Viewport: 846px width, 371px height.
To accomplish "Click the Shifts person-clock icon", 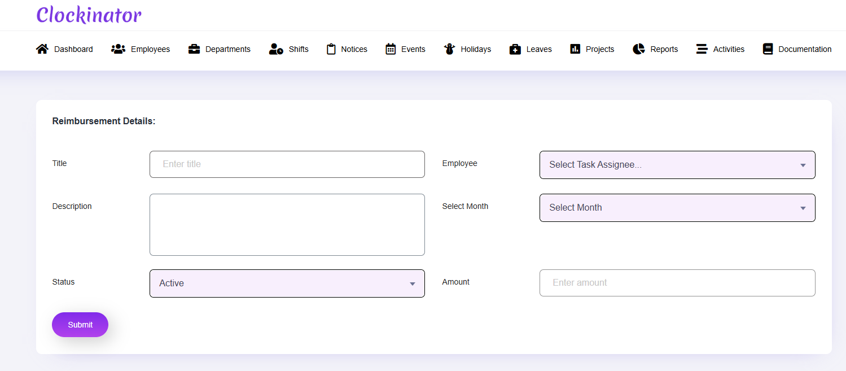I will pyautogui.click(x=276, y=49).
